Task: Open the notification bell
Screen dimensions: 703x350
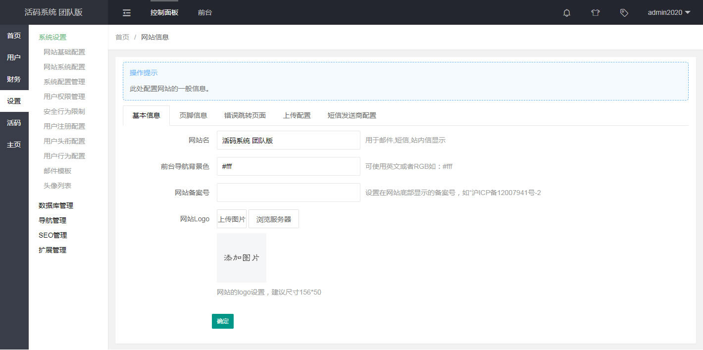Action: [567, 13]
